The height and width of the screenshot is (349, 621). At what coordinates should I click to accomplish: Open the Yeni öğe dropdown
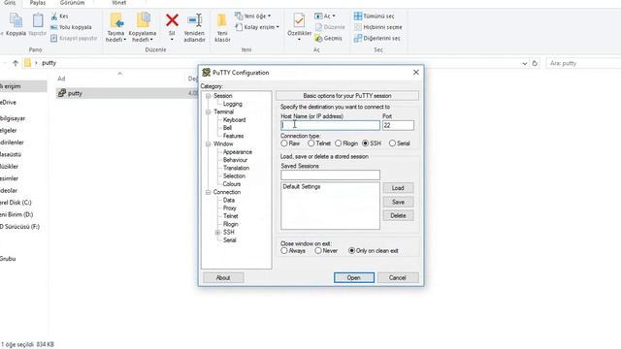click(x=252, y=16)
